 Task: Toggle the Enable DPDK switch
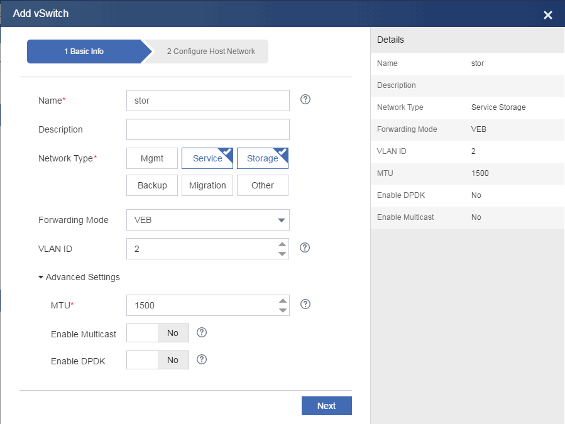point(158,360)
